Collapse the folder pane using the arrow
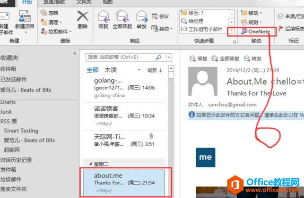This screenshot has height=198, width=304. coord(75,53)
